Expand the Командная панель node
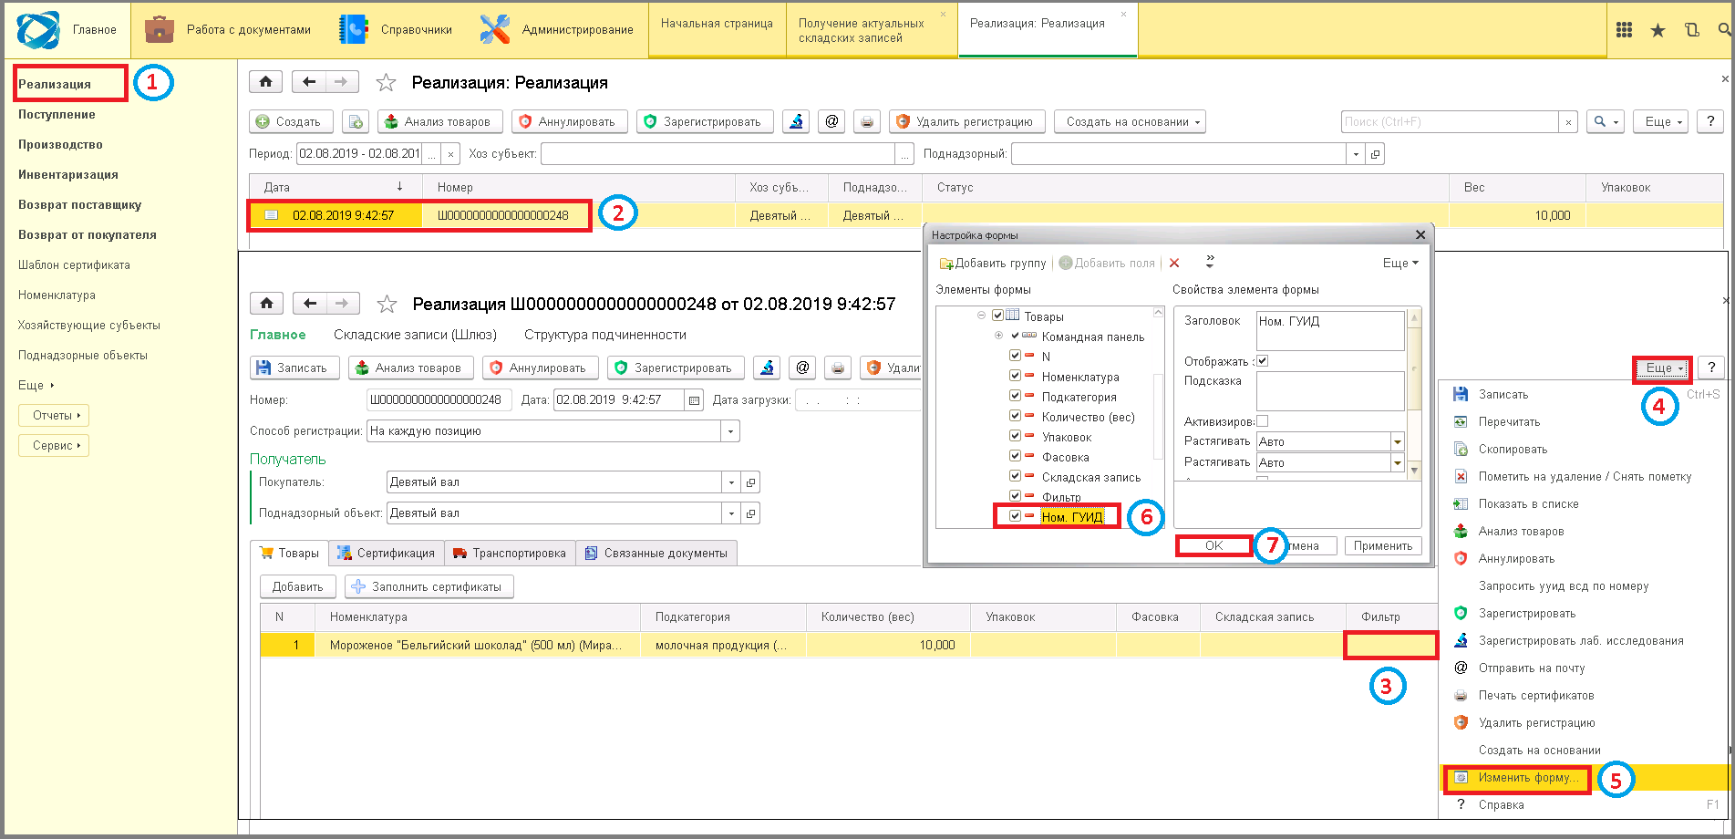Screen dimensions: 1735x839 point(999,336)
